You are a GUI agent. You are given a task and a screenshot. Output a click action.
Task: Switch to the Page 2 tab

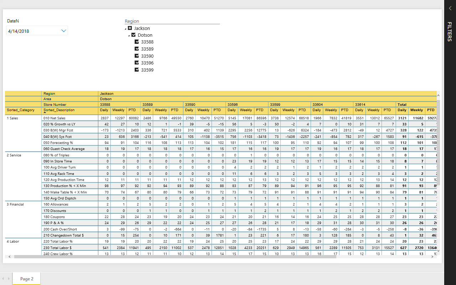[x=27, y=279]
